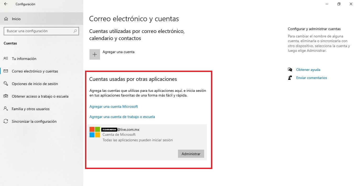Focus the Buscar una configuración field
Viewport: 357px width, 186px height.
pyautogui.click(x=41, y=31)
